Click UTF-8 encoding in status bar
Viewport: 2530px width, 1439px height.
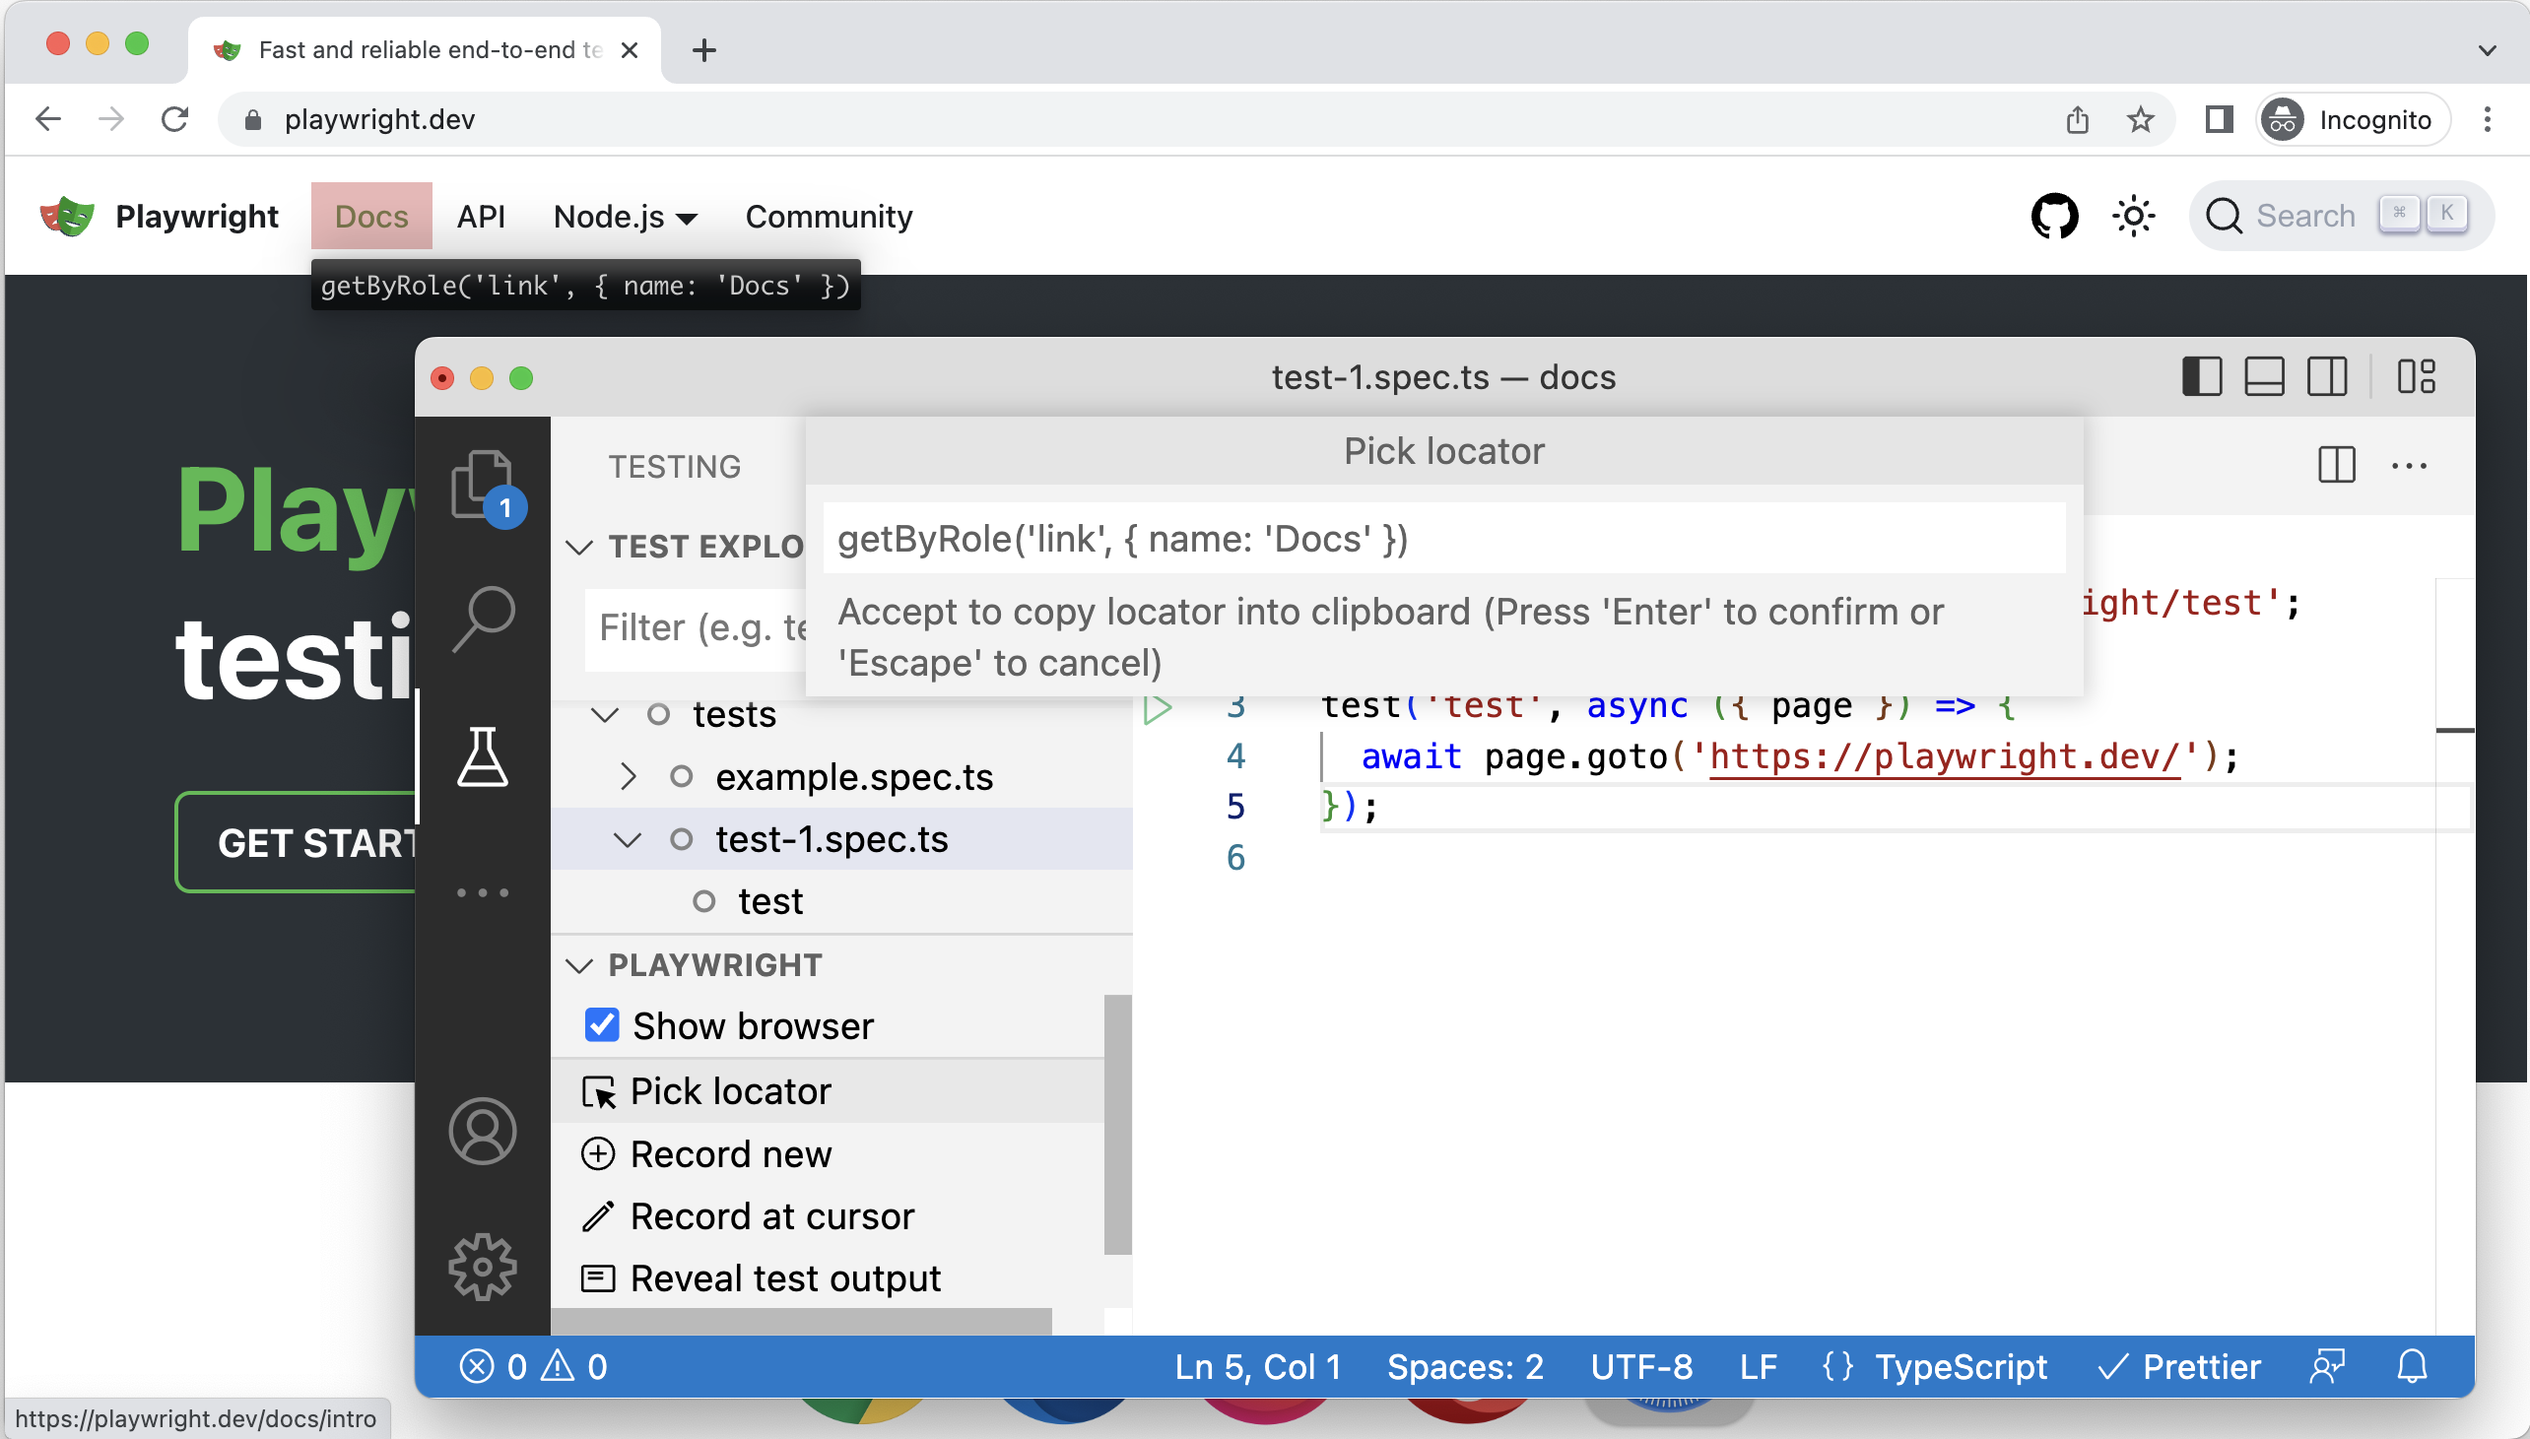1640,1367
